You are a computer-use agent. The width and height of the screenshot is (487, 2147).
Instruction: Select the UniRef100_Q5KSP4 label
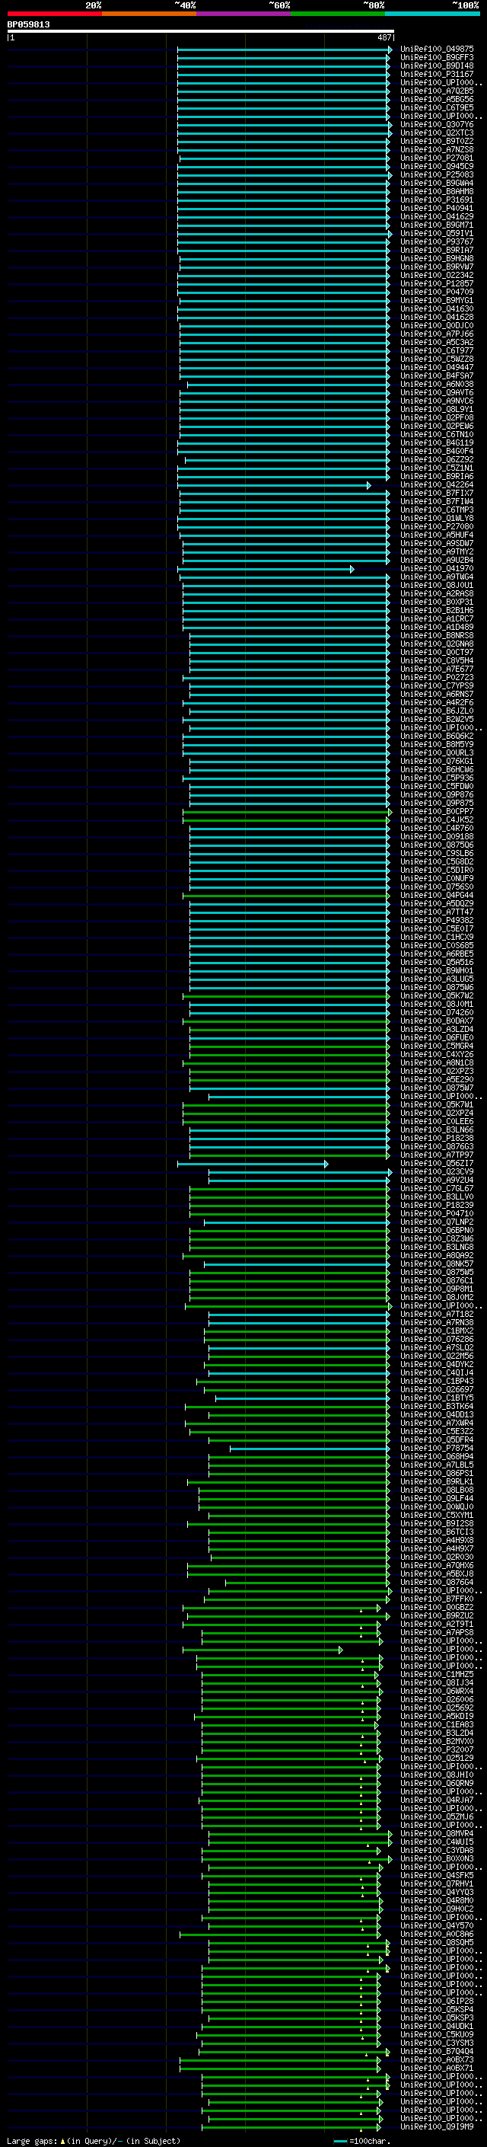(x=437, y=2009)
